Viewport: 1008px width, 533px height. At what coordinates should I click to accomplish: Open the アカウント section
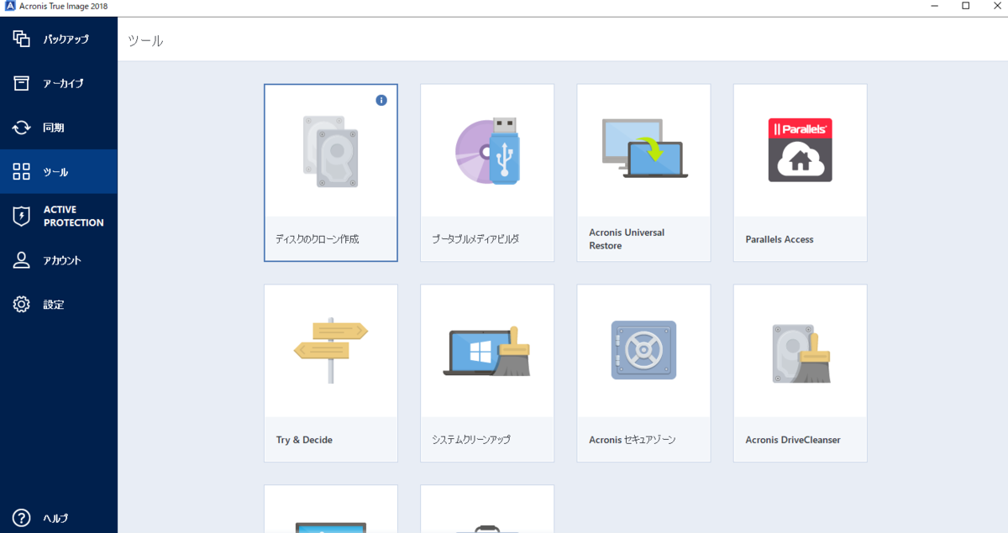pyautogui.click(x=62, y=261)
